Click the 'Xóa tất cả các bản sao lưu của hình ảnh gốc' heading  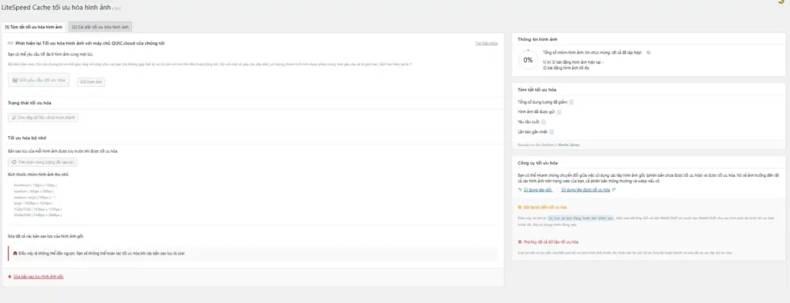(46, 236)
